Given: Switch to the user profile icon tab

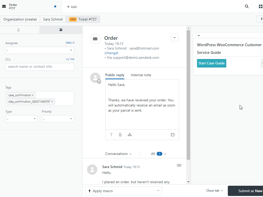Looking at the screenshot, I should point(18,30).
